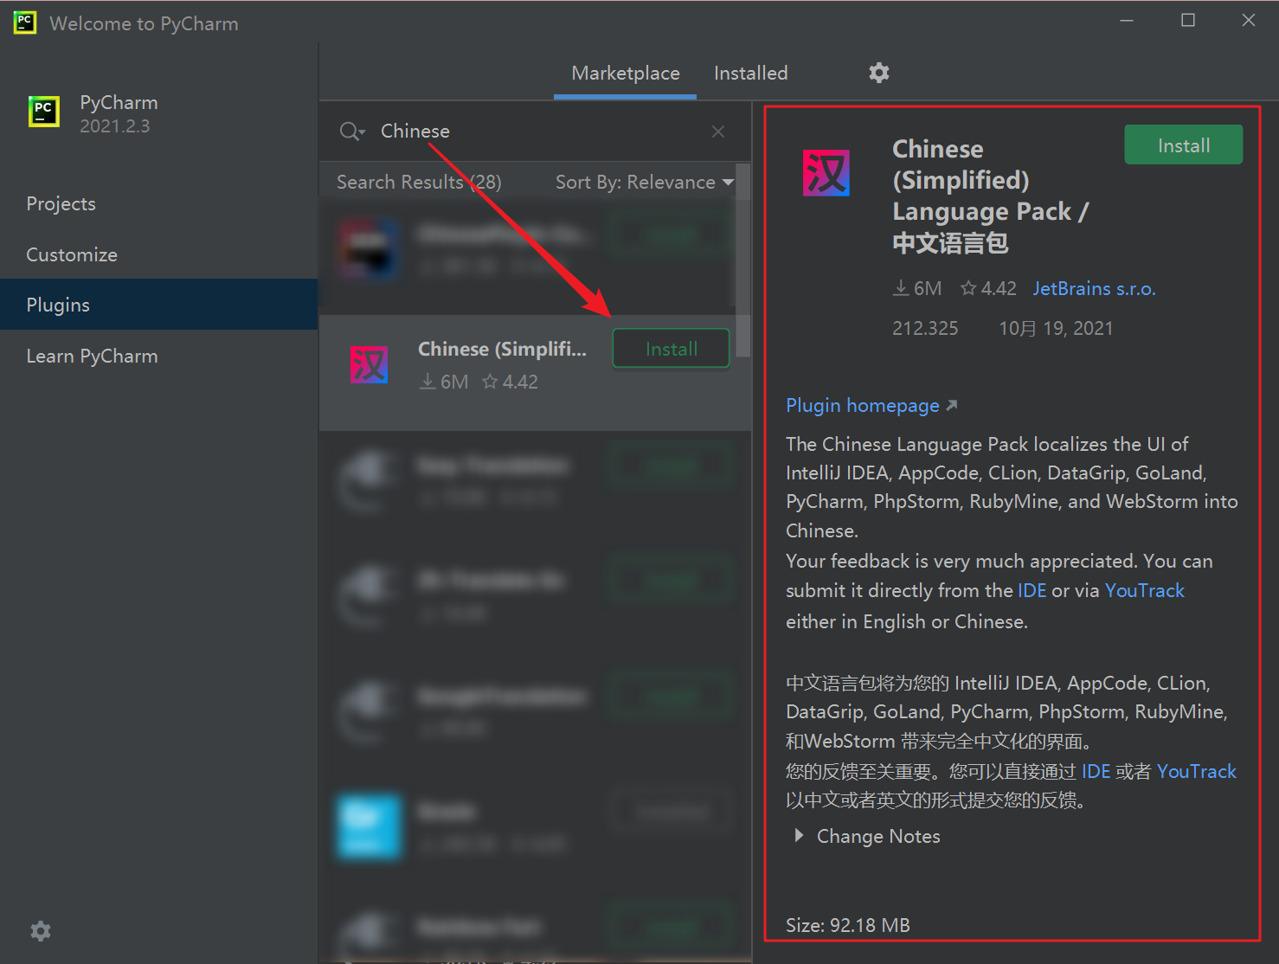1279x964 pixels.
Task: Select the Marketplace tab
Action: click(x=625, y=74)
